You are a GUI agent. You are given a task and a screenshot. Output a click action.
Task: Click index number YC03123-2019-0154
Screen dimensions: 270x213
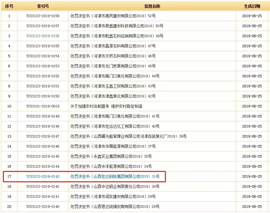click(x=43, y=56)
